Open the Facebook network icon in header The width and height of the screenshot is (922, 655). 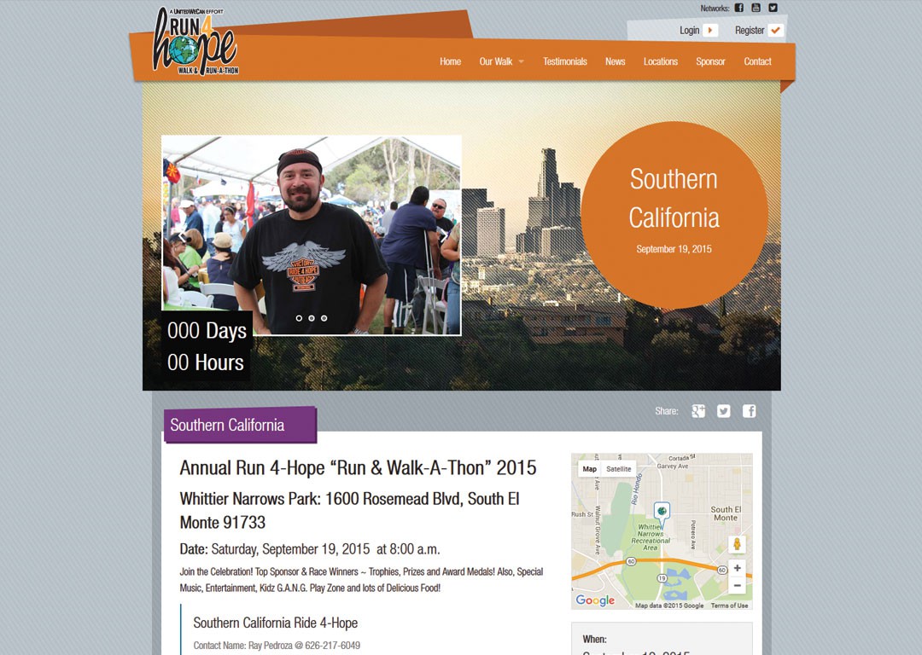tap(739, 8)
